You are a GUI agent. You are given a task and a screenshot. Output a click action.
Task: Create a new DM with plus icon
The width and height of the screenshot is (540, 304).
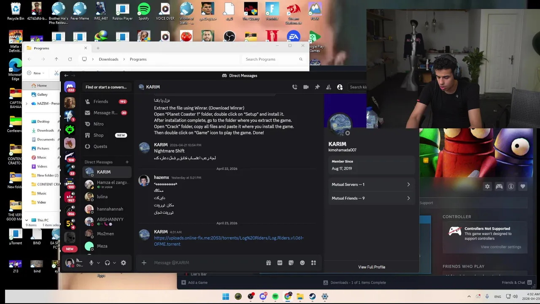(x=127, y=162)
